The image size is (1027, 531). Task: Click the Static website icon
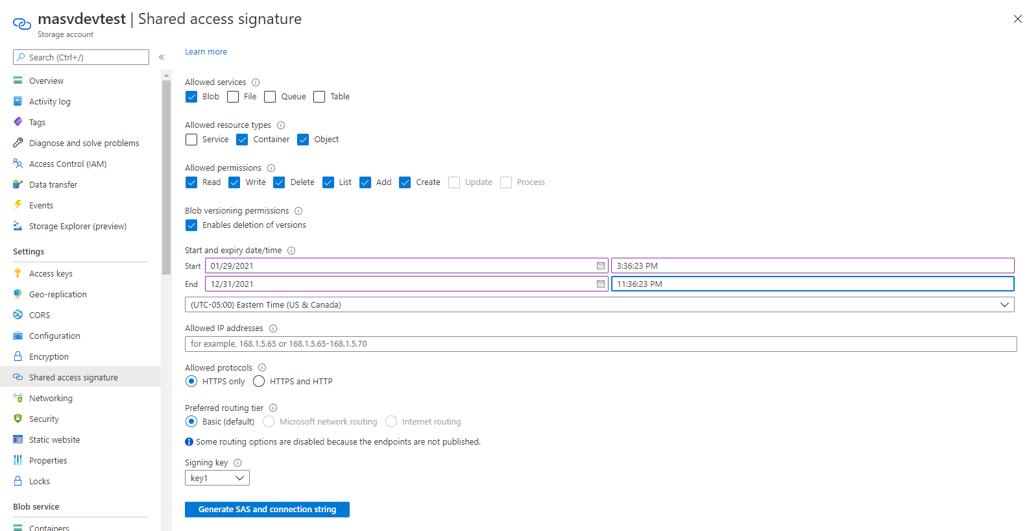(18, 439)
